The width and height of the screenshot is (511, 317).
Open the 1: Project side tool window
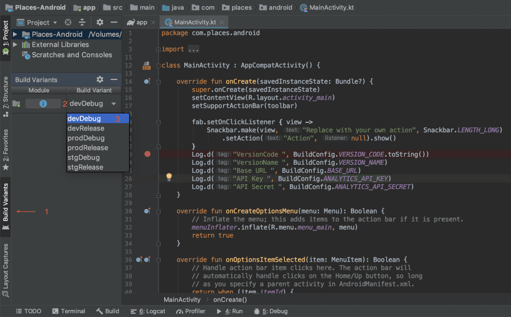5,37
